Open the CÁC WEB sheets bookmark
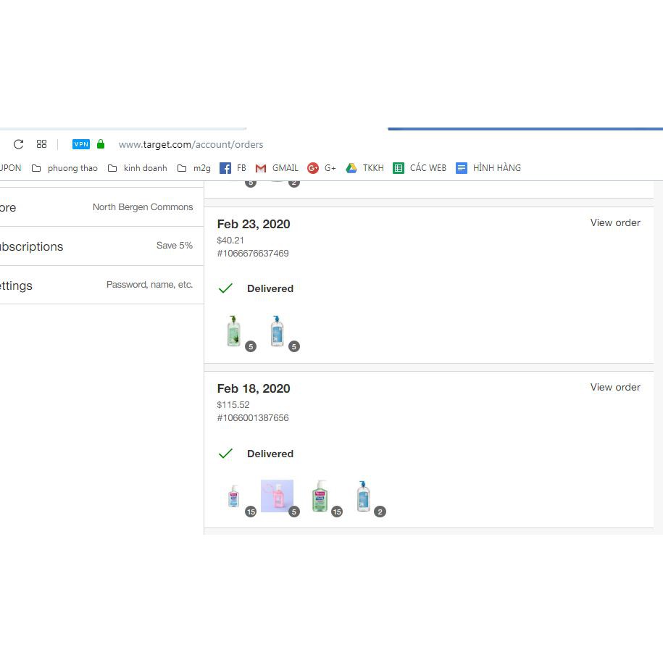This screenshot has width=663, height=663. point(420,168)
